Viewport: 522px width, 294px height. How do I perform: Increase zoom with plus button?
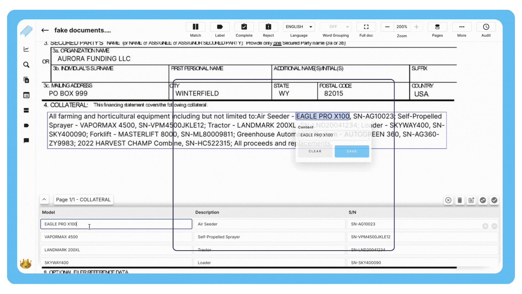click(416, 27)
